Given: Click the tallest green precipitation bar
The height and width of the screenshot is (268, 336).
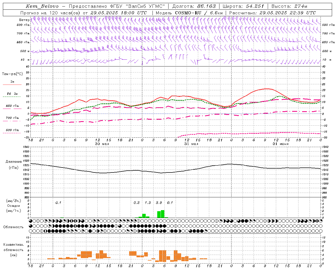Looking at the screenshot, I should [x=163, y=214].
